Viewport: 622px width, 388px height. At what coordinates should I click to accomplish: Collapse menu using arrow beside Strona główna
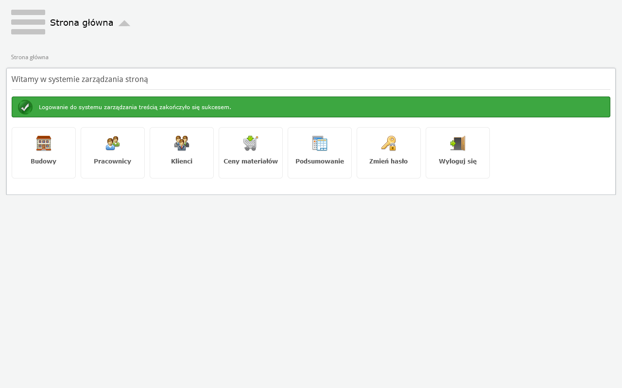[x=124, y=23]
